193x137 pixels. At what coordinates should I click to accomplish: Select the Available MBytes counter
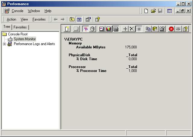(91, 47)
